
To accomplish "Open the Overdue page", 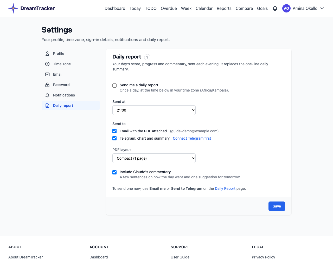I will (x=169, y=8).
